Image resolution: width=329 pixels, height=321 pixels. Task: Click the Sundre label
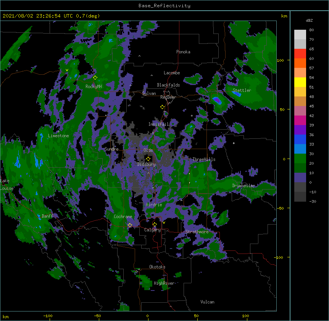[x=111, y=149]
